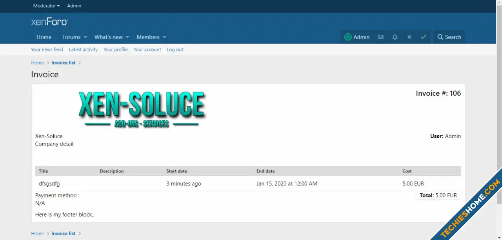Expand the Forums dropdown arrow
The width and height of the screenshot is (502, 240).
click(x=85, y=37)
